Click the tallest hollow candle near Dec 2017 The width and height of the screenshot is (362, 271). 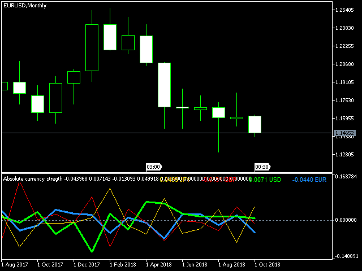coord(92,47)
